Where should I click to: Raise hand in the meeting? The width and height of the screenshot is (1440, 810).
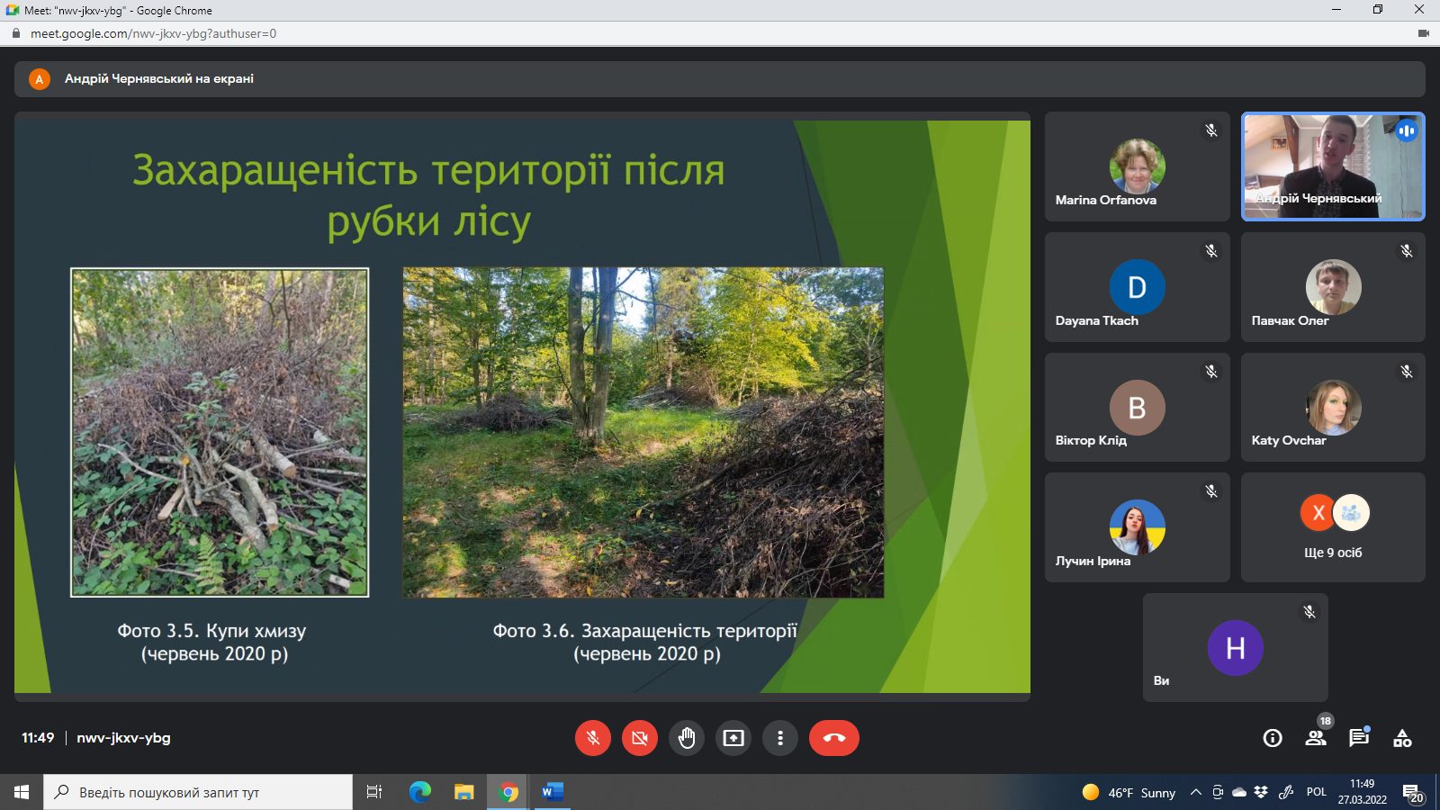[687, 738]
